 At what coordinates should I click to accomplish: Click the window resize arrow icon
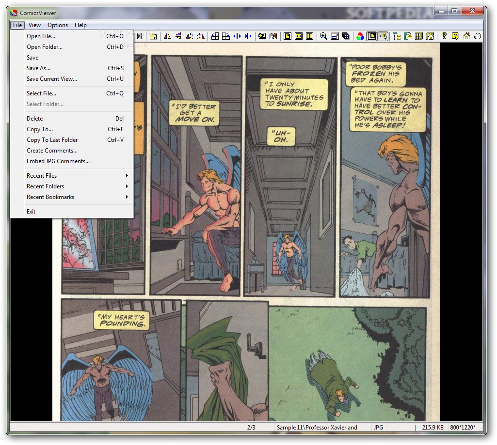(335, 36)
